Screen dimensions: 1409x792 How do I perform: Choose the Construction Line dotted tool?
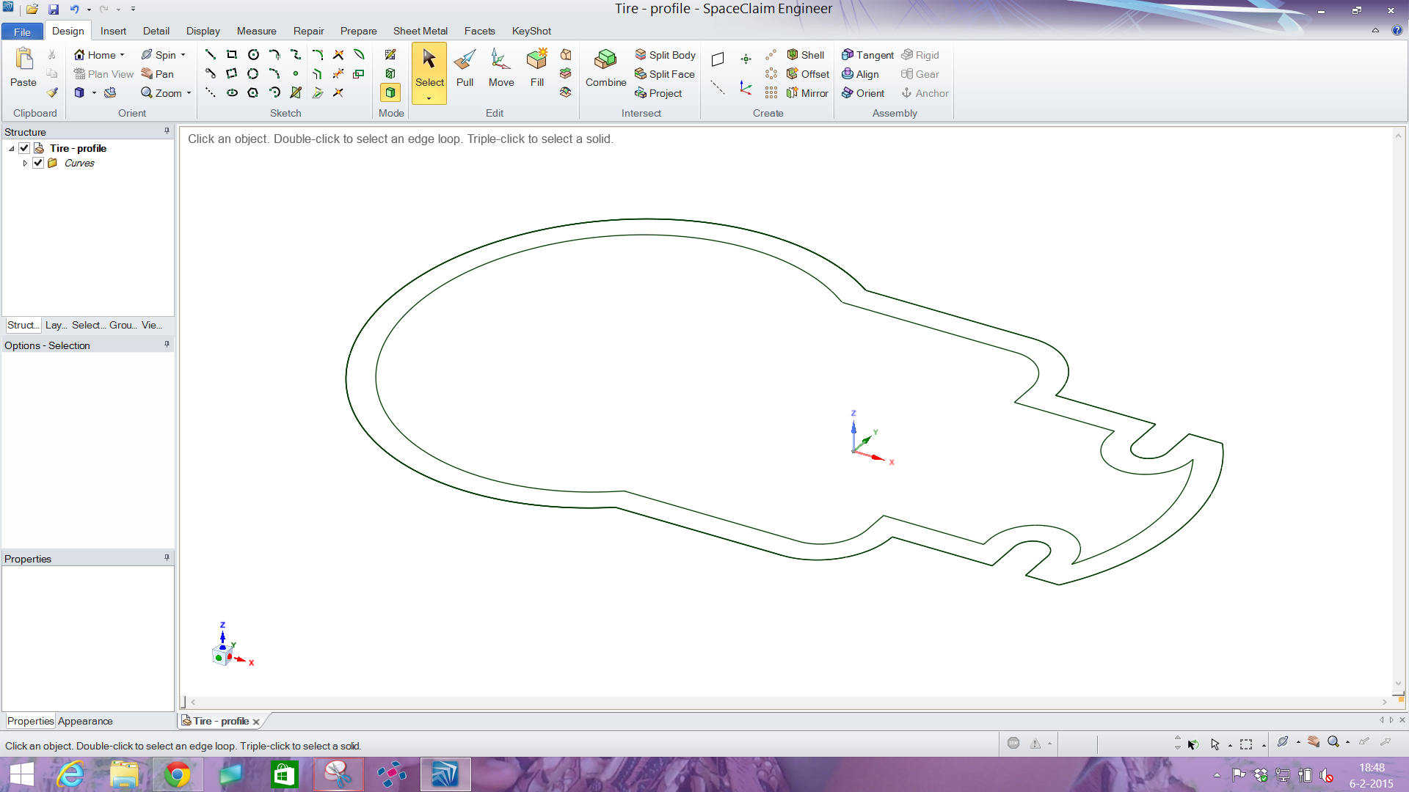[x=211, y=93]
